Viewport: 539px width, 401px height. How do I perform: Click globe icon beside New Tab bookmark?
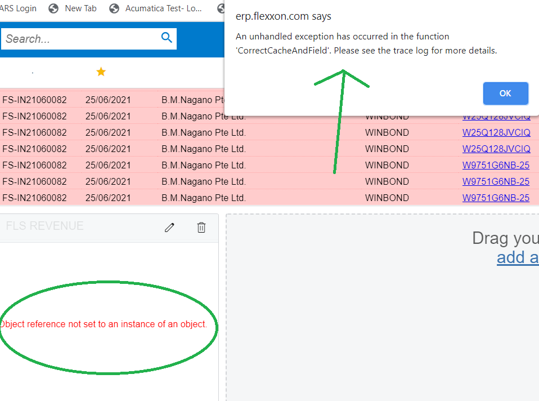coord(53,8)
